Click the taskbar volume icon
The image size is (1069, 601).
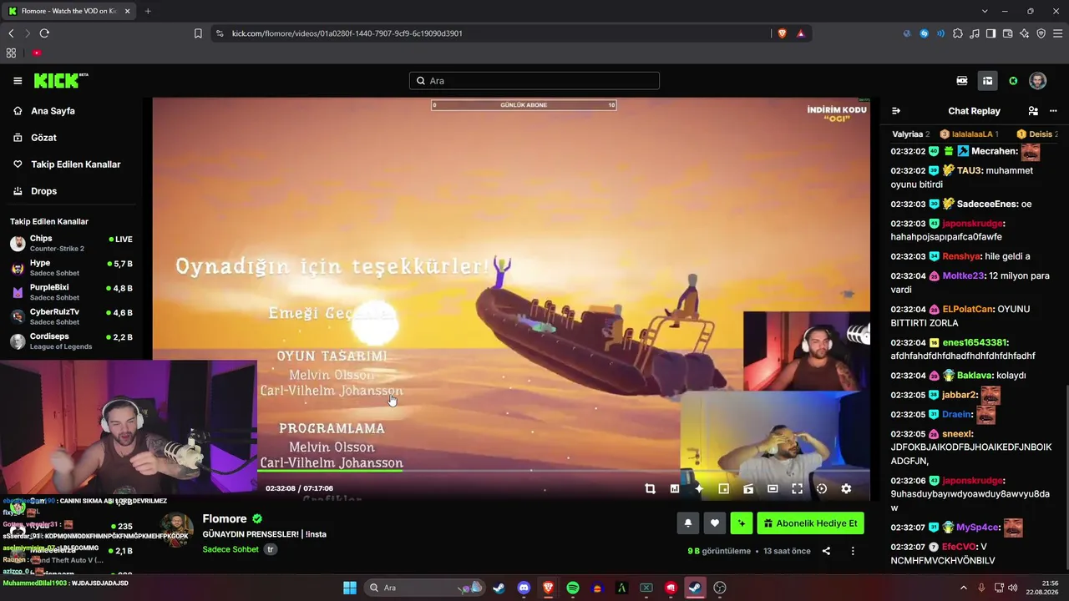coord(1013,588)
